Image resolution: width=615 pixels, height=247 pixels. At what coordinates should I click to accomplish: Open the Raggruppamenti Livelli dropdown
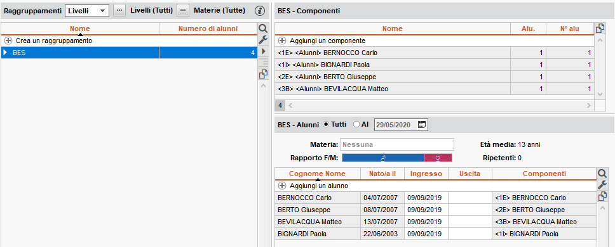[x=87, y=11]
